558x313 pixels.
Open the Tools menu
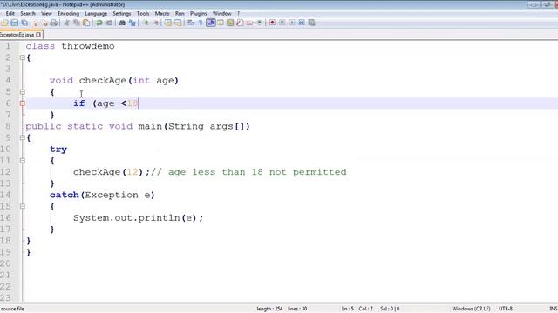click(x=143, y=14)
